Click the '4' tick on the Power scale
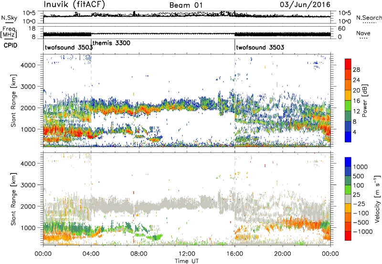 tap(354, 132)
